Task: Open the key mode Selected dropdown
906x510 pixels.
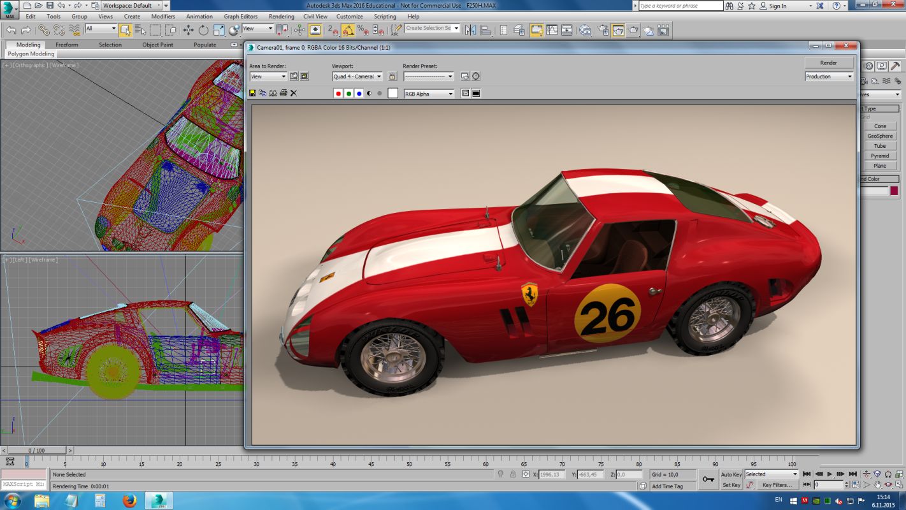Action: [771, 474]
